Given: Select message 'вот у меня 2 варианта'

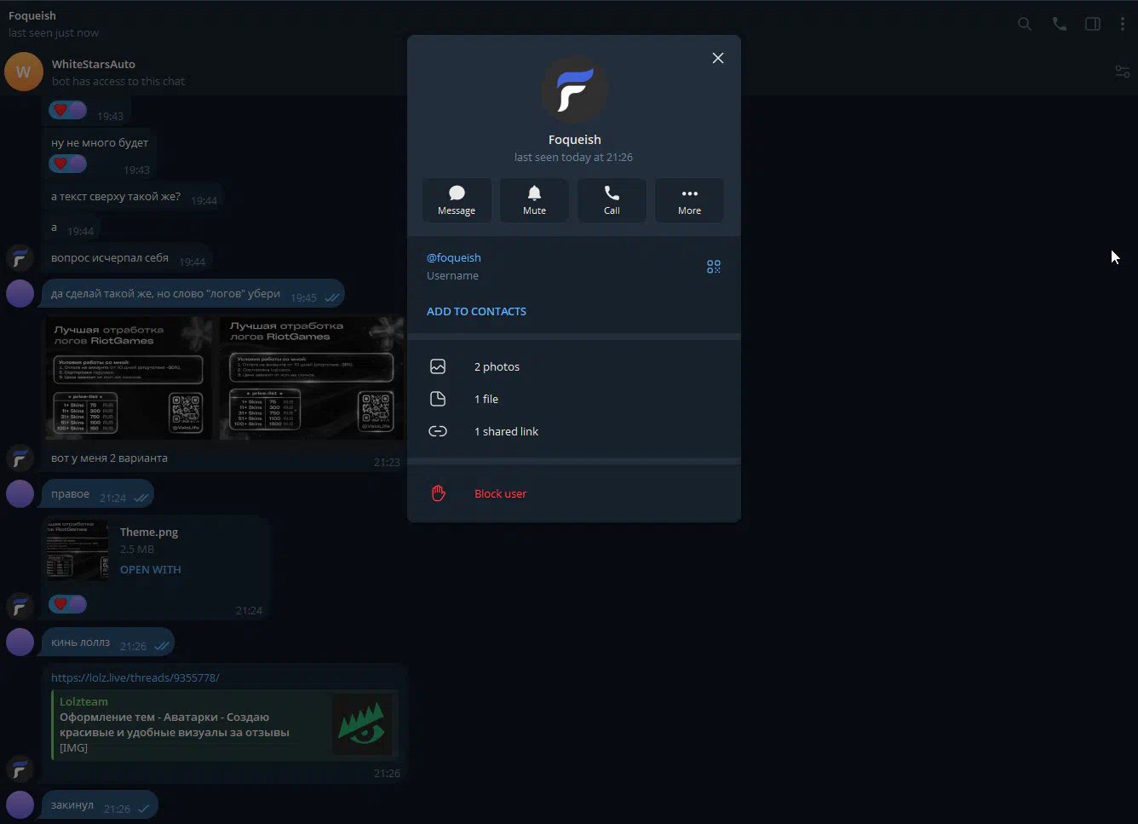Looking at the screenshot, I should tap(109, 458).
